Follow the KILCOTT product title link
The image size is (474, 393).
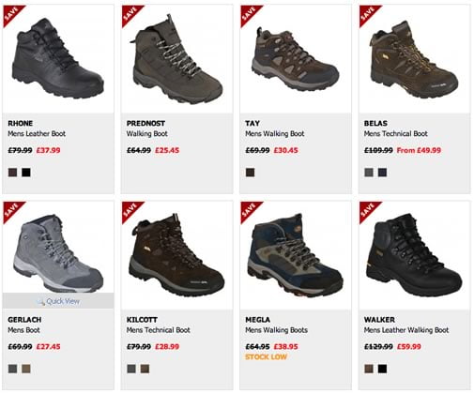pyautogui.click(x=142, y=320)
